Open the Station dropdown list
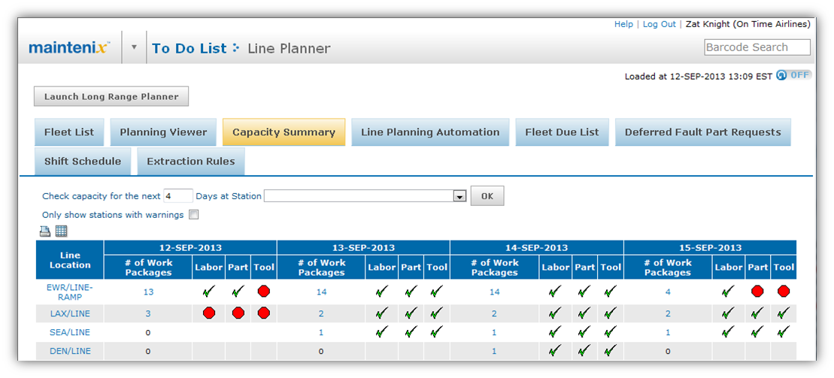The image size is (834, 378). pos(459,196)
